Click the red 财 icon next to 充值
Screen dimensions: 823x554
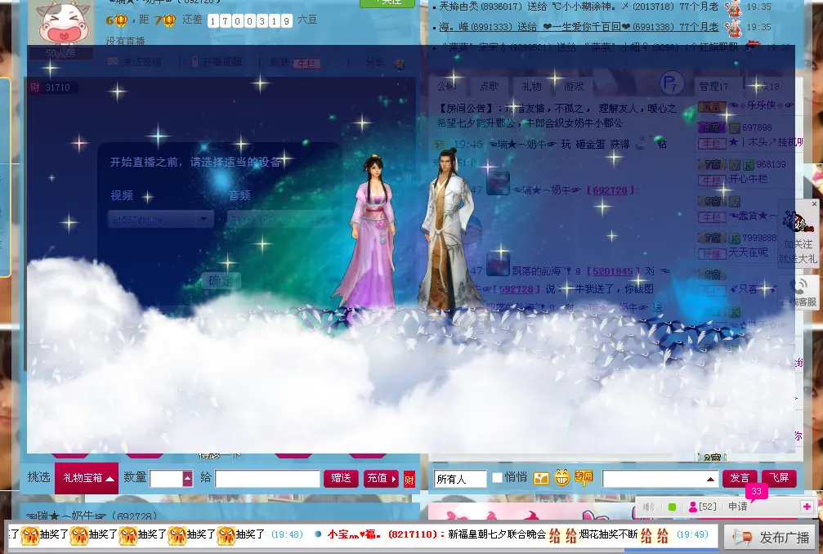[x=409, y=479]
